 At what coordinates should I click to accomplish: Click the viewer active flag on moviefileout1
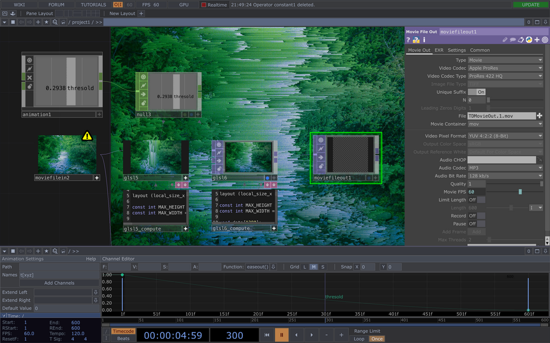pos(321,140)
